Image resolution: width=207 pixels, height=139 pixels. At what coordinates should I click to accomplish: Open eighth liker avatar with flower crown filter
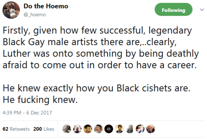140,129
